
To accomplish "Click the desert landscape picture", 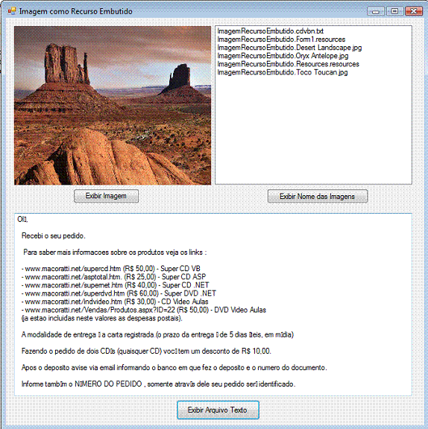I will point(113,105).
